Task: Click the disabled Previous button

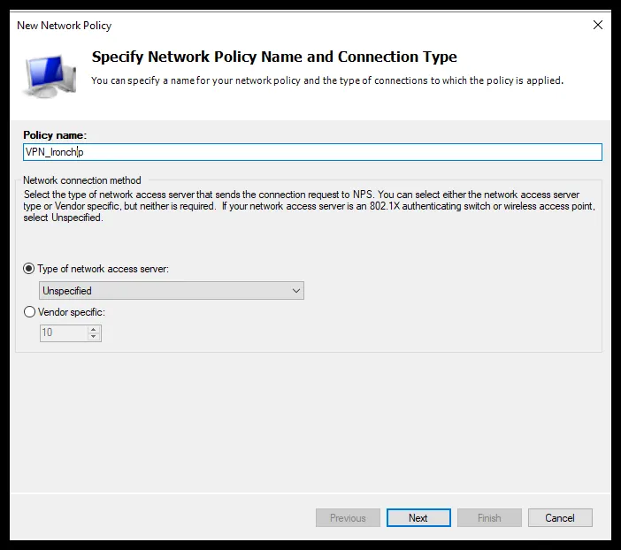Action: (x=348, y=518)
